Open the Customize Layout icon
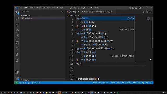The height and width of the screenshot is (94, 167). (x=140, y=8)
